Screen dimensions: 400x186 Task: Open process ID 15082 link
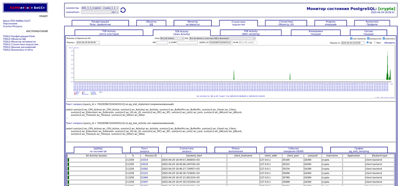144,169
